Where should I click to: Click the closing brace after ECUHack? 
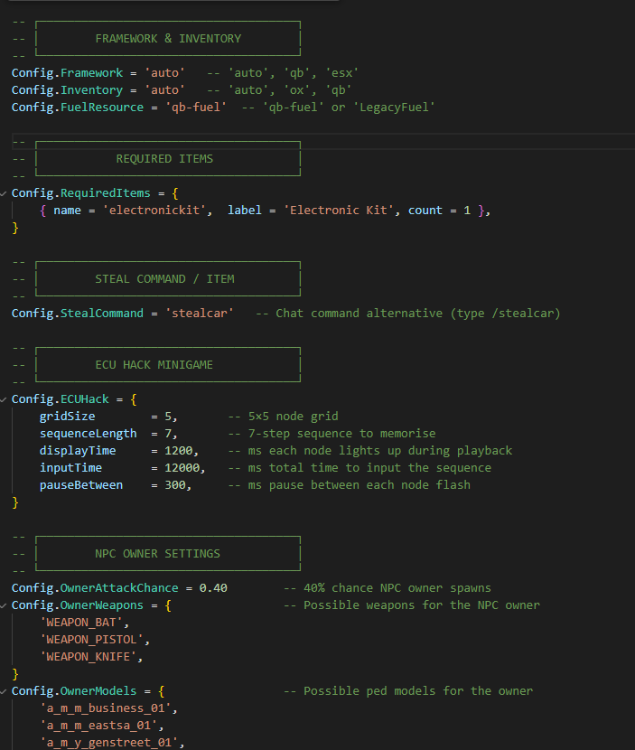[x=14, y=502]
